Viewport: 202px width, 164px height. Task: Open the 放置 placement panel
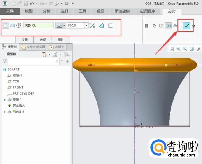(x=24, y=39)
